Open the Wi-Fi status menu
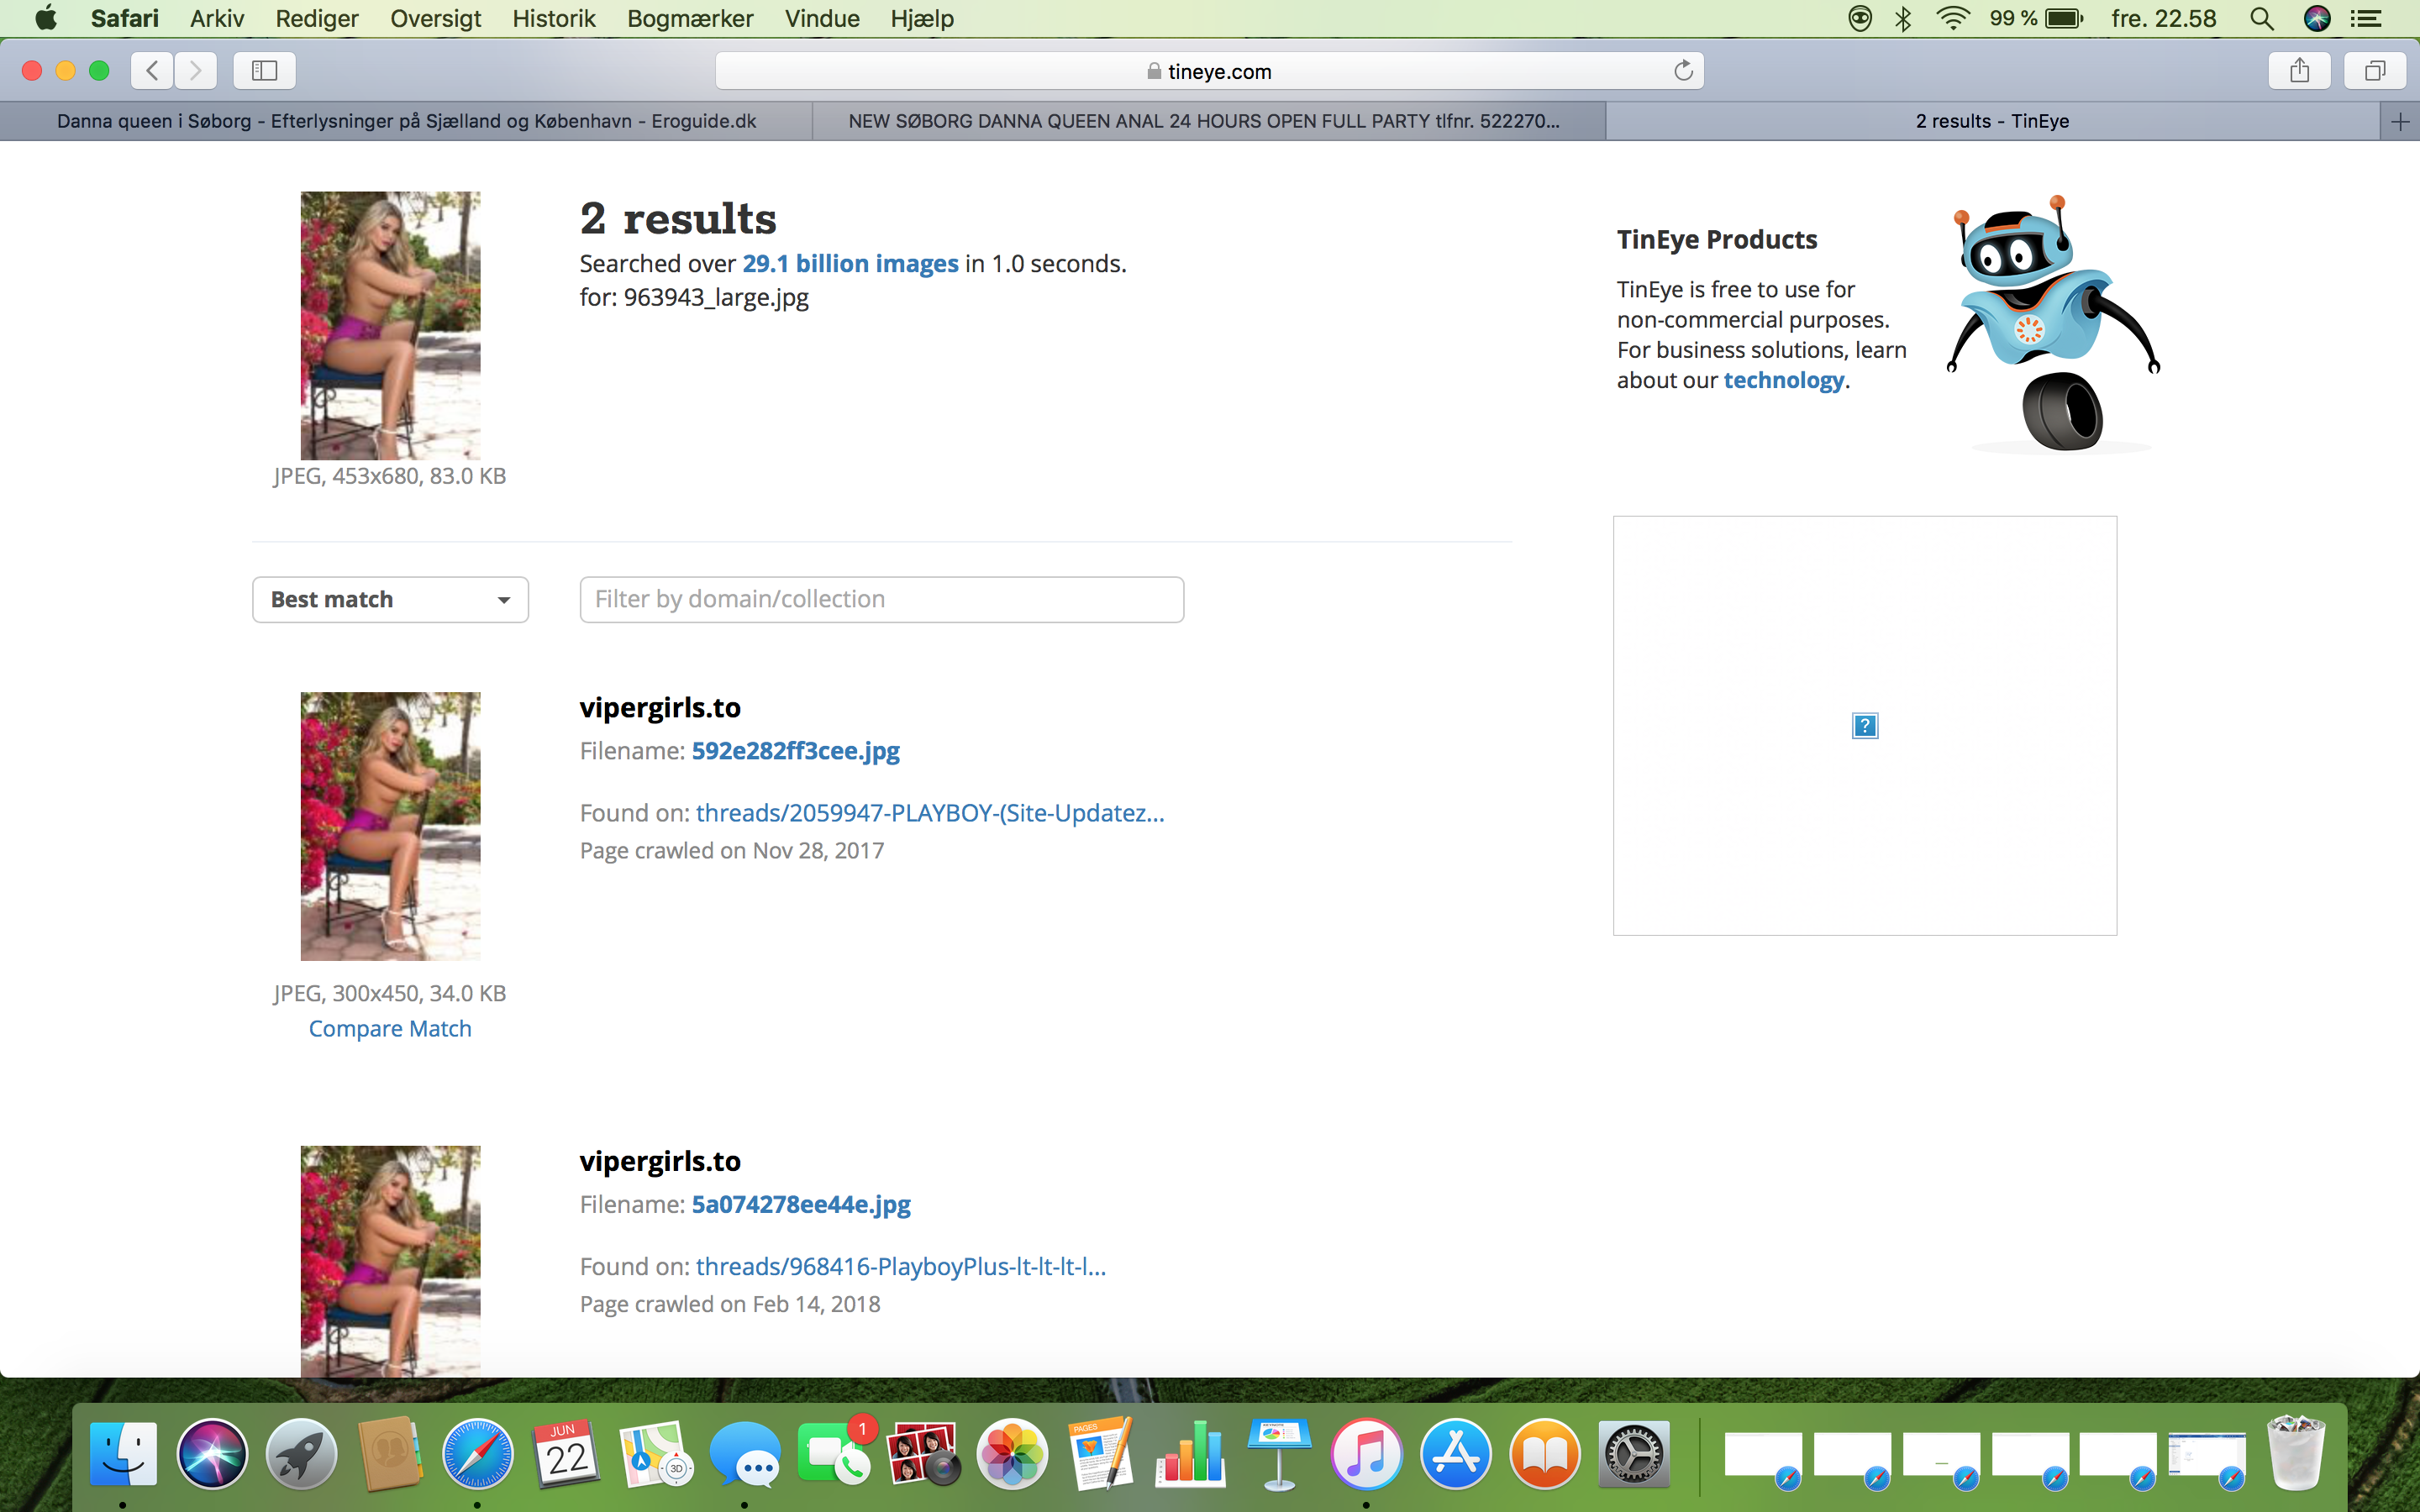This screenshot has width=2420, height=1512. click(x=1952, y=19)
